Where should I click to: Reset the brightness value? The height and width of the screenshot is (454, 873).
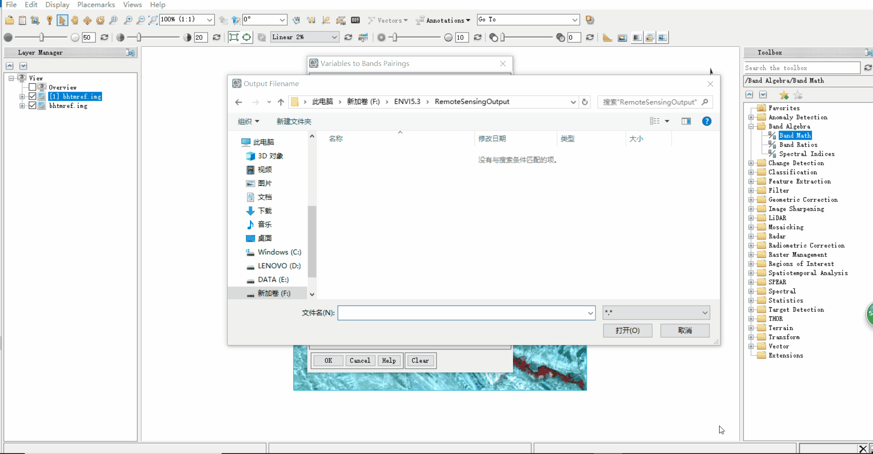point(104,37)
